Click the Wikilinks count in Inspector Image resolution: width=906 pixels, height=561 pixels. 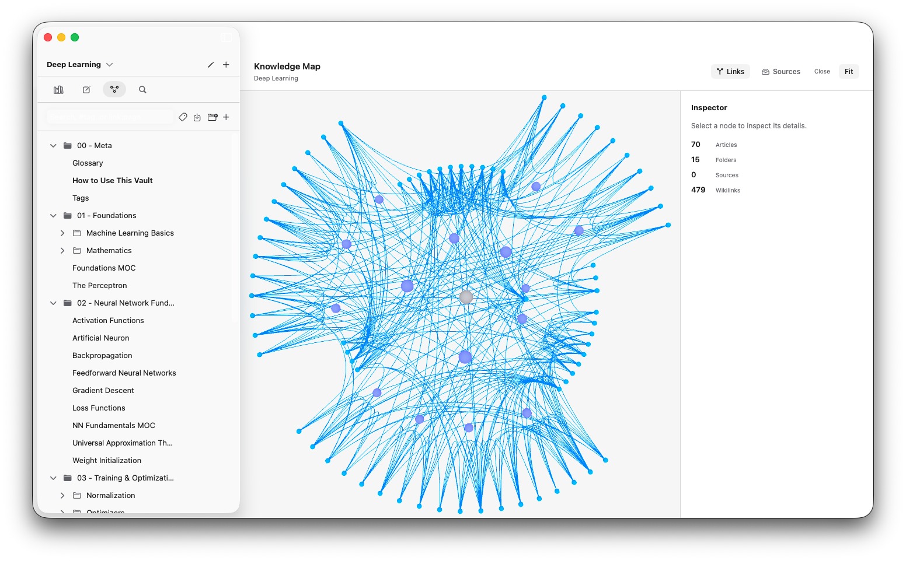pos(698,190)
